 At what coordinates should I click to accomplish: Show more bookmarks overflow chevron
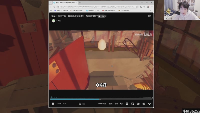(x=150, y=11)
